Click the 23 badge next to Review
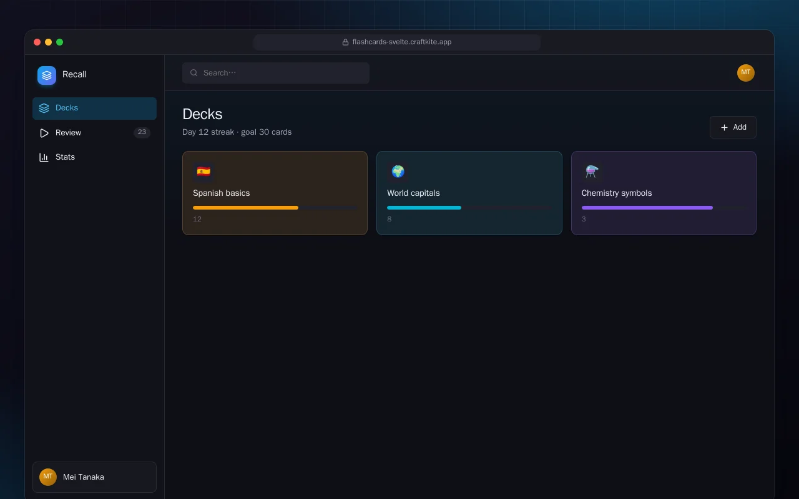The image size is (799, 499). click(x=142, y=132)
